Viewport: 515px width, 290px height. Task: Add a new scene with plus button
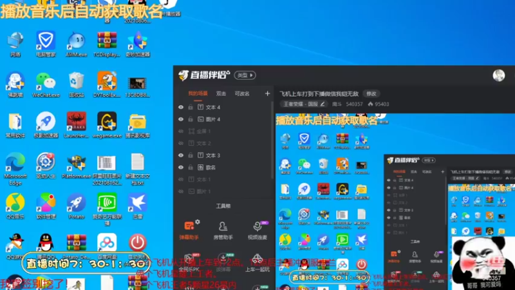[267, 93]
